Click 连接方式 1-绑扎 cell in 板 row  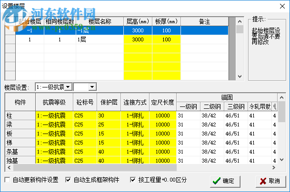pos(135,134)
